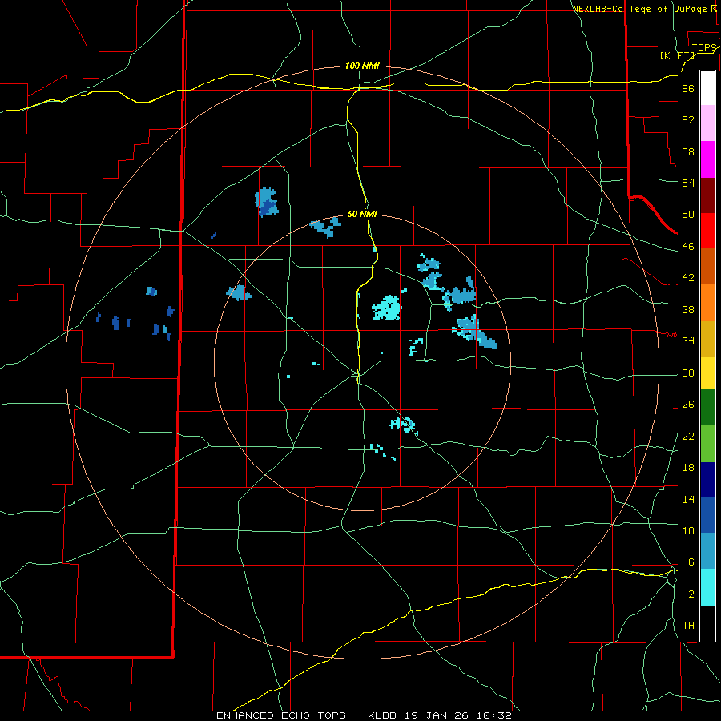Image resolution: width=721 pixels, height=721 pixels.
Task: Click the black TH threshold swatch
Action: [707, 623]
